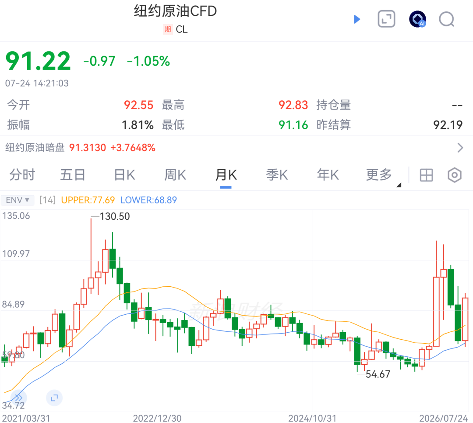The height and width of the screenshot is (423, 473).
Task: Tap the 最低 value 91.16
Action: click(x=293, y=124)
